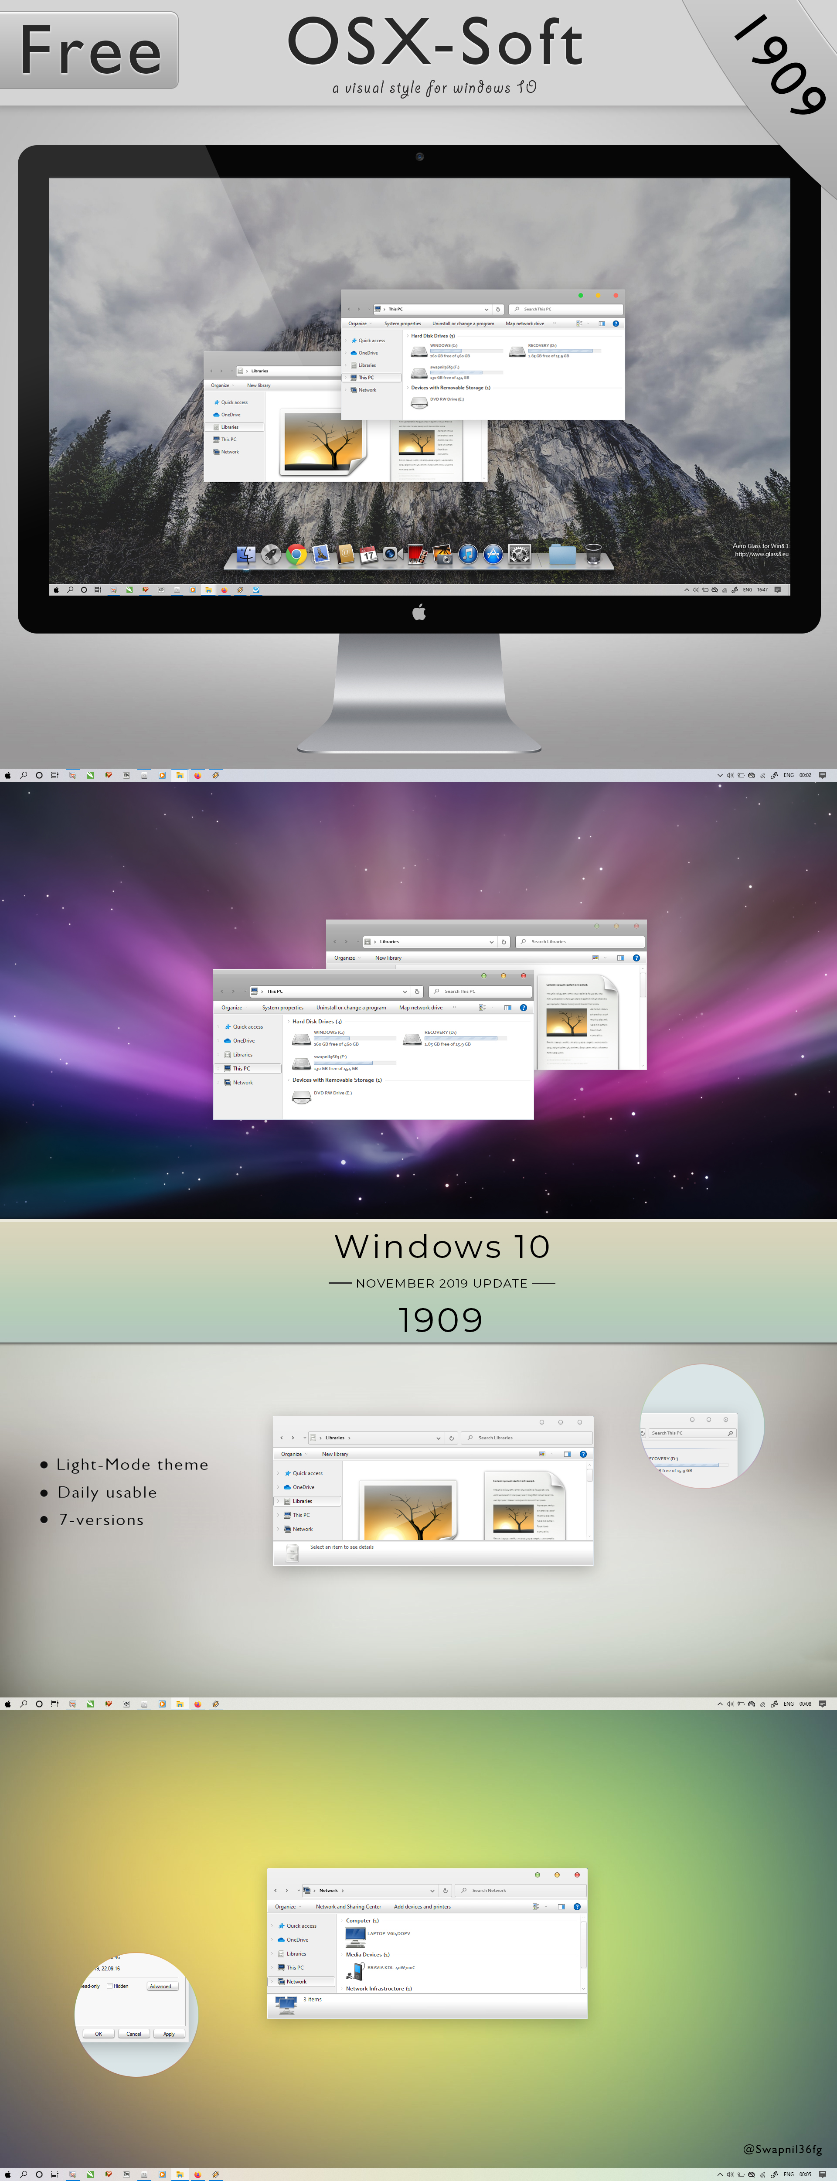Click help icon in purple desktop This PC window

pyautogui.click(x=524, y=1008)
